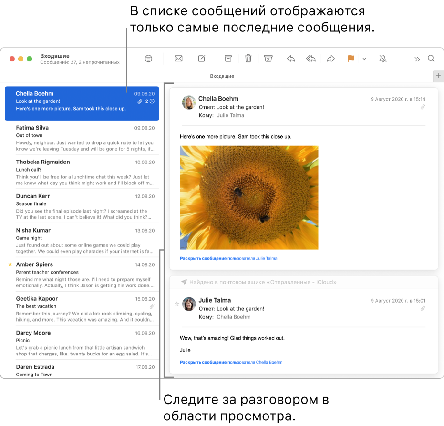The height and width of the screenshot is (426, 444).
Task: Open the new message compose window
Action: point(201,58)
